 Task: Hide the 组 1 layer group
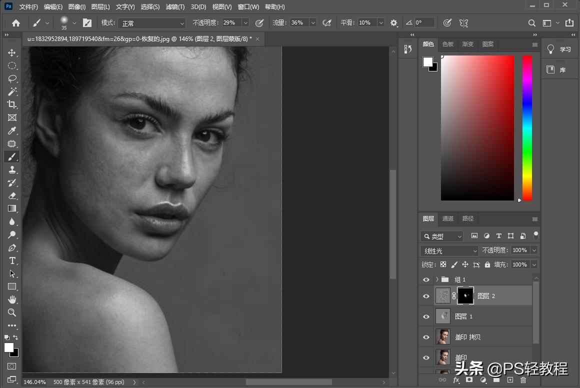point(426,279)
